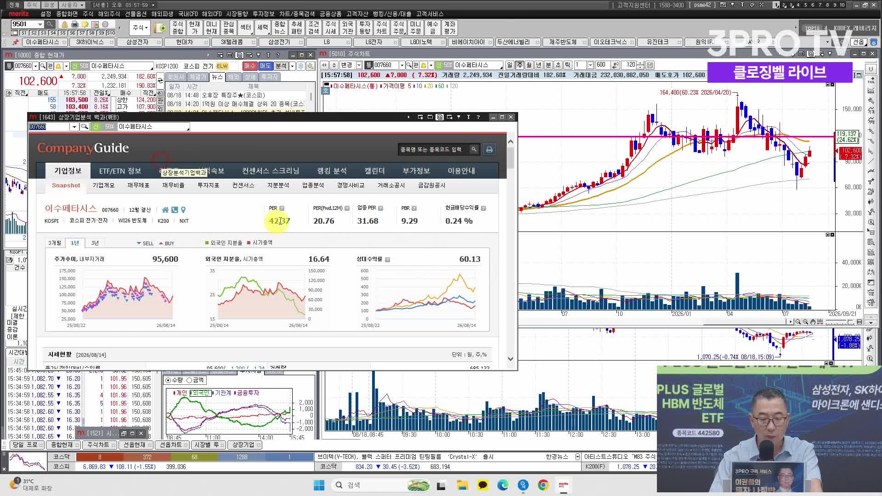The image size is (882, 496).
Task: Click the blue 매도 sell button
Action: (x=265, y=66)
